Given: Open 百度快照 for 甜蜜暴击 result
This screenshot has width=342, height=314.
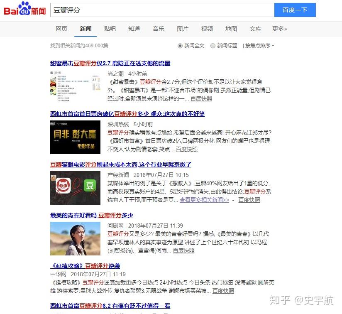Looking at the screenshot, I should (x=201, y=98).
